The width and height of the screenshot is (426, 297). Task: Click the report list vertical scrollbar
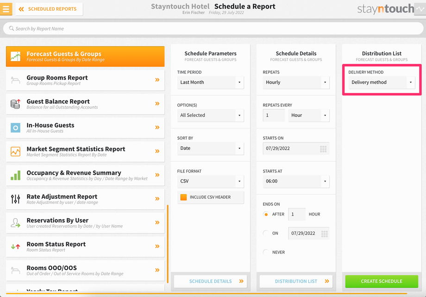(x=168, y=244)
